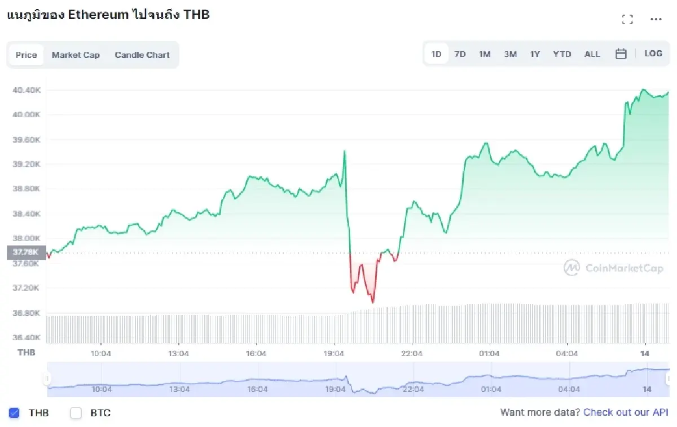This screenshot has height=427, width=677.
Task: Open the calendar date picker icon
Action: (622, 53)
